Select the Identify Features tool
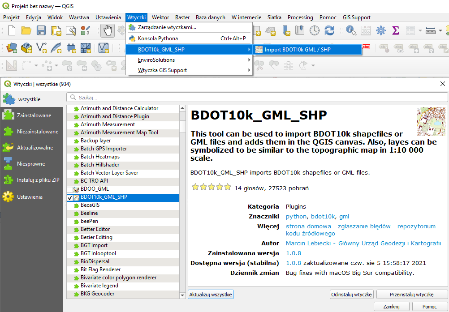The height and width of the screenshot is (312, 449). (351, 30)
